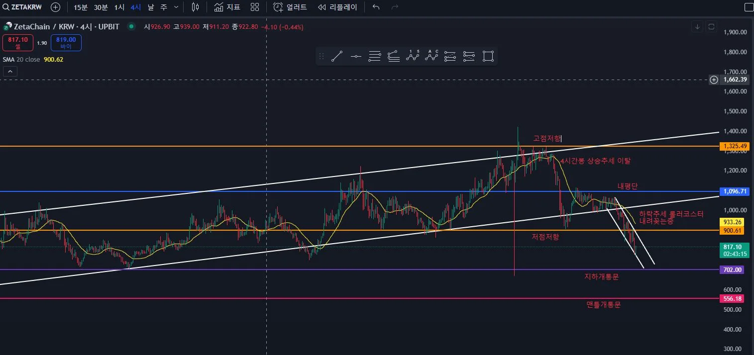Select the rectangle drawing tool
754x355 pixels.
pos(488,56)
